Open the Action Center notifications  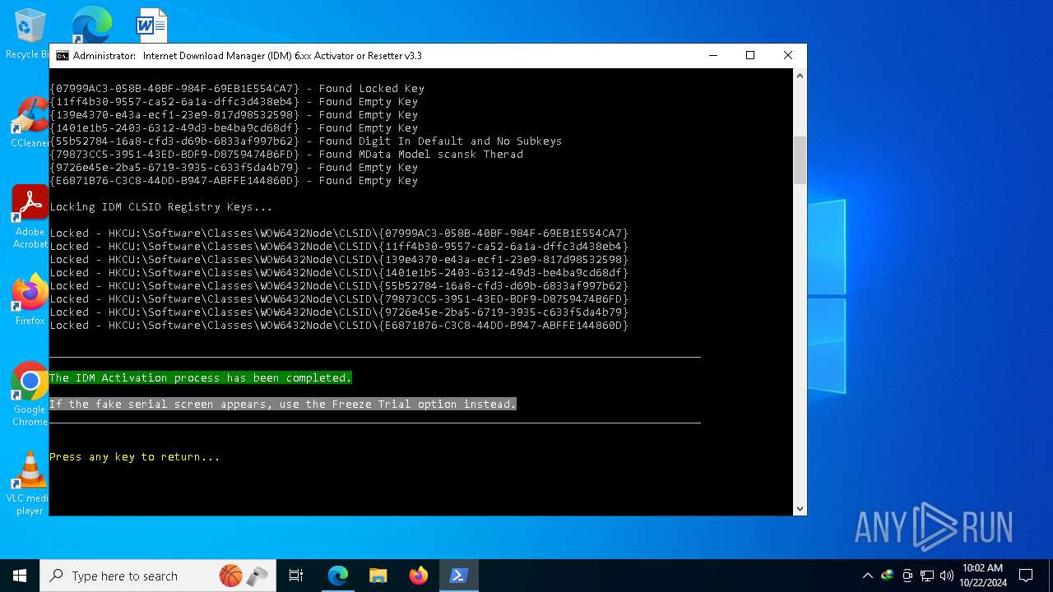click(1026, 576)
